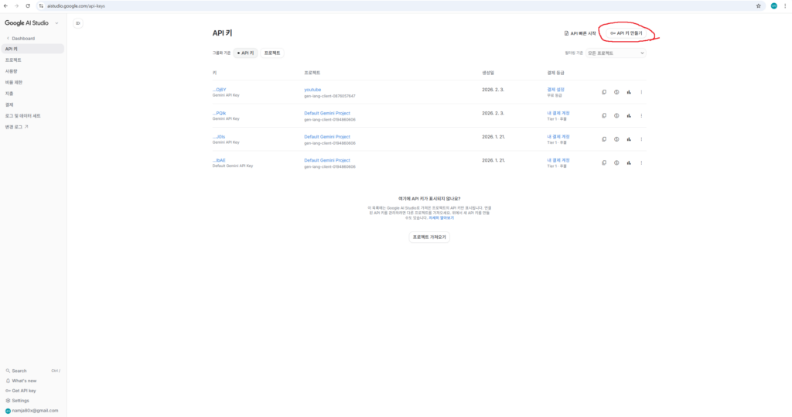Click billing icon in the ...PQlk row
792x417 pixels.
click(x=616, y=115)
